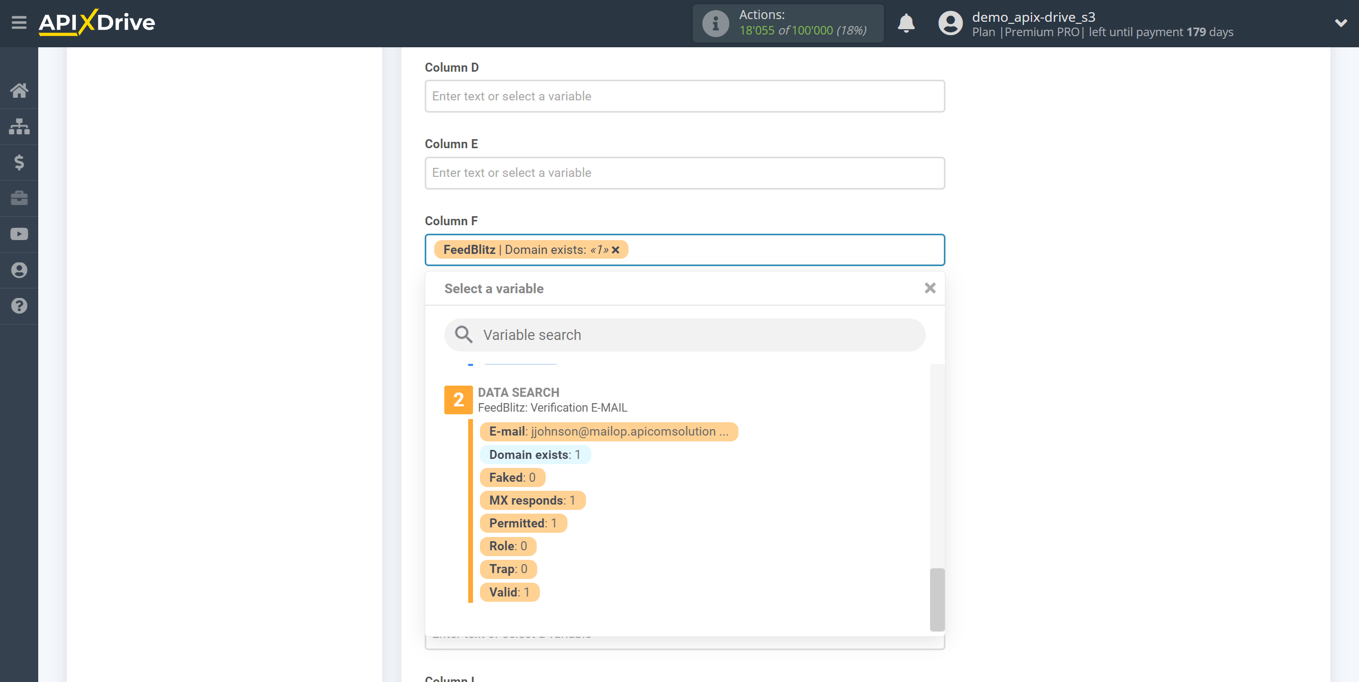Select the MX responds variable
Viewport: 1359px width, 682px height.
tap(532, 500)
